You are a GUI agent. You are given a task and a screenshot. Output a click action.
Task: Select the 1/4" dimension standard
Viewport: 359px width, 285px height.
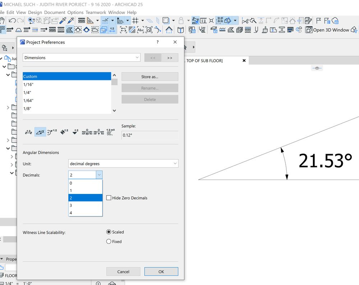[67, 92]
